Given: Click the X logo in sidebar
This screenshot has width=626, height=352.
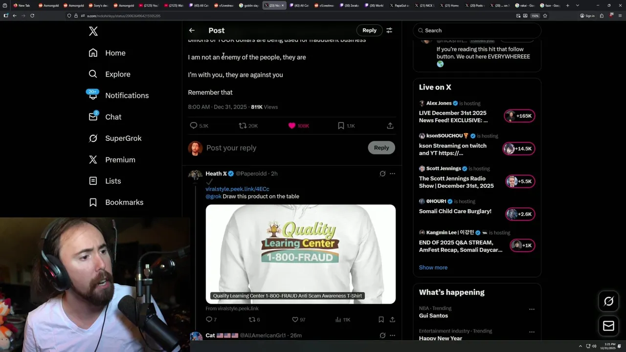Looking at the screenshot, I should tap(93, 31).
